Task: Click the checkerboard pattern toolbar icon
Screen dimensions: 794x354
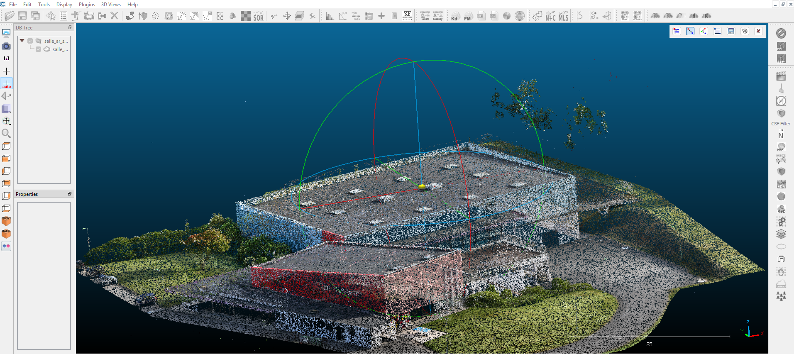Action: 246,16
